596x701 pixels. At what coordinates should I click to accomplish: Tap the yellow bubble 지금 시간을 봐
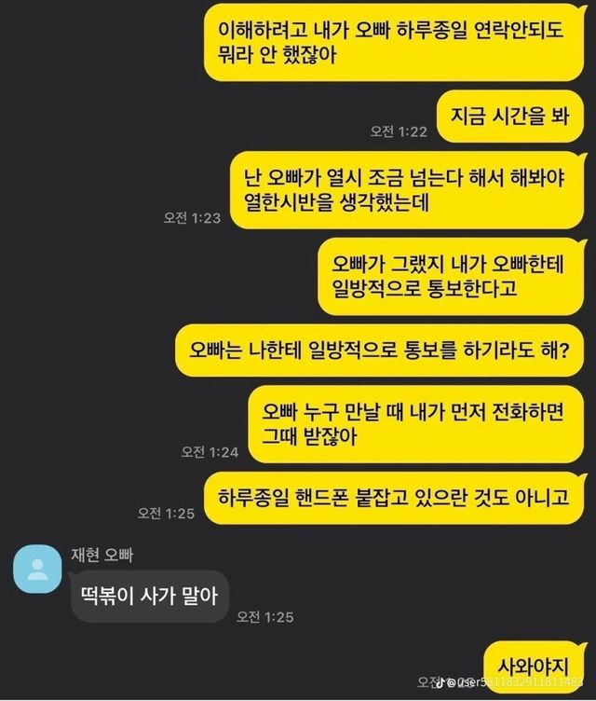click(509, 117)
